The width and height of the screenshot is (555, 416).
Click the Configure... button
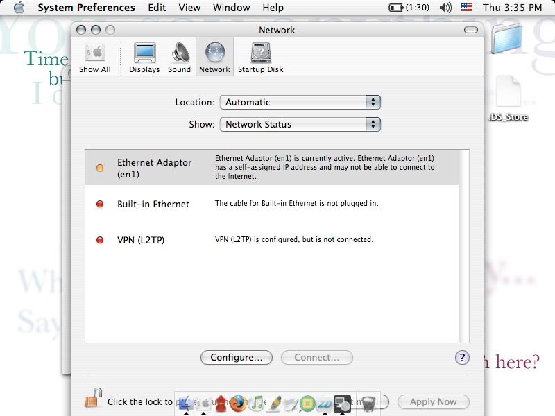point(237,357)
